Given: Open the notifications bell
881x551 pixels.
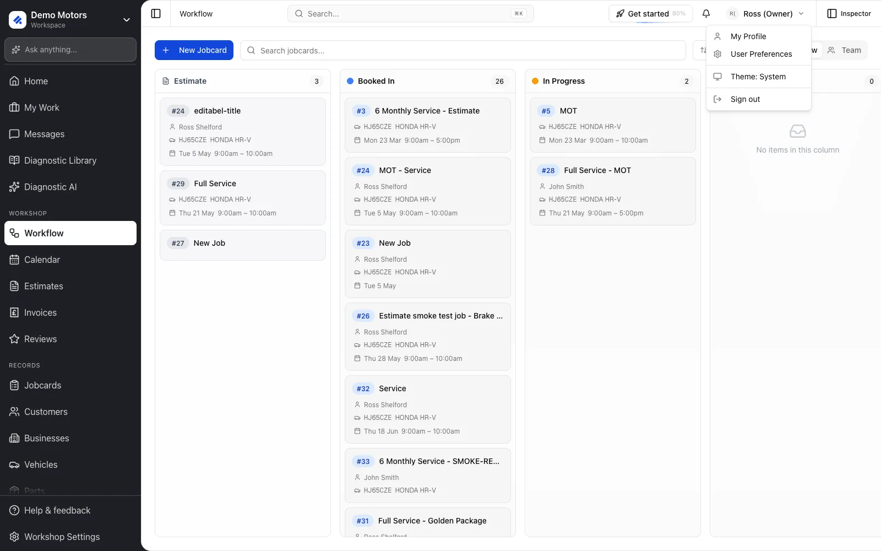Looking at the screenshot, I should click(706, 14).
